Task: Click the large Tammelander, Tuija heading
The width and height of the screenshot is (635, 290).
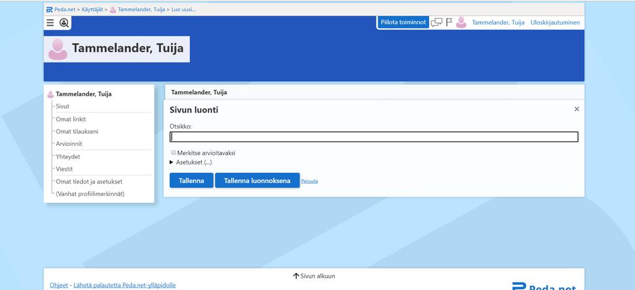Action: coord(128,48)
